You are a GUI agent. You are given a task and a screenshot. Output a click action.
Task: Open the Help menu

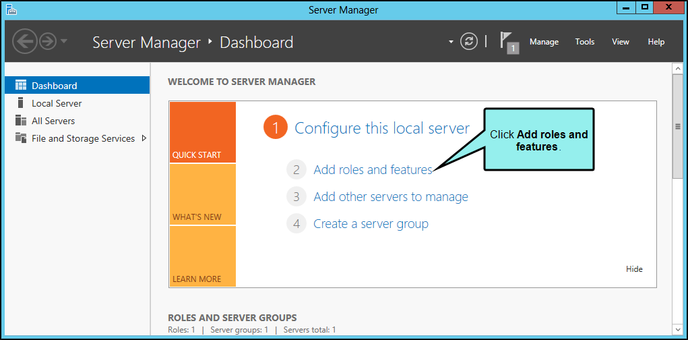pos(656,42)
